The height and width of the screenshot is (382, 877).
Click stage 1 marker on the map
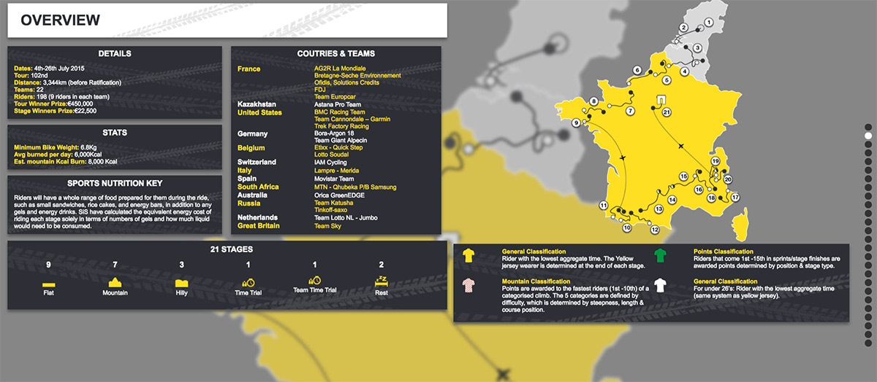(x=708, y=23)
